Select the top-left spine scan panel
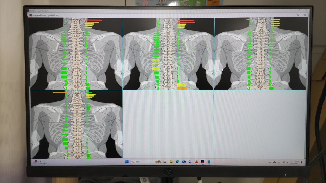 (x=76, y=54)
